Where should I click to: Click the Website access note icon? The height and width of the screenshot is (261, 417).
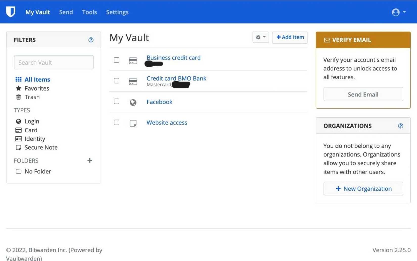(133, 123)
